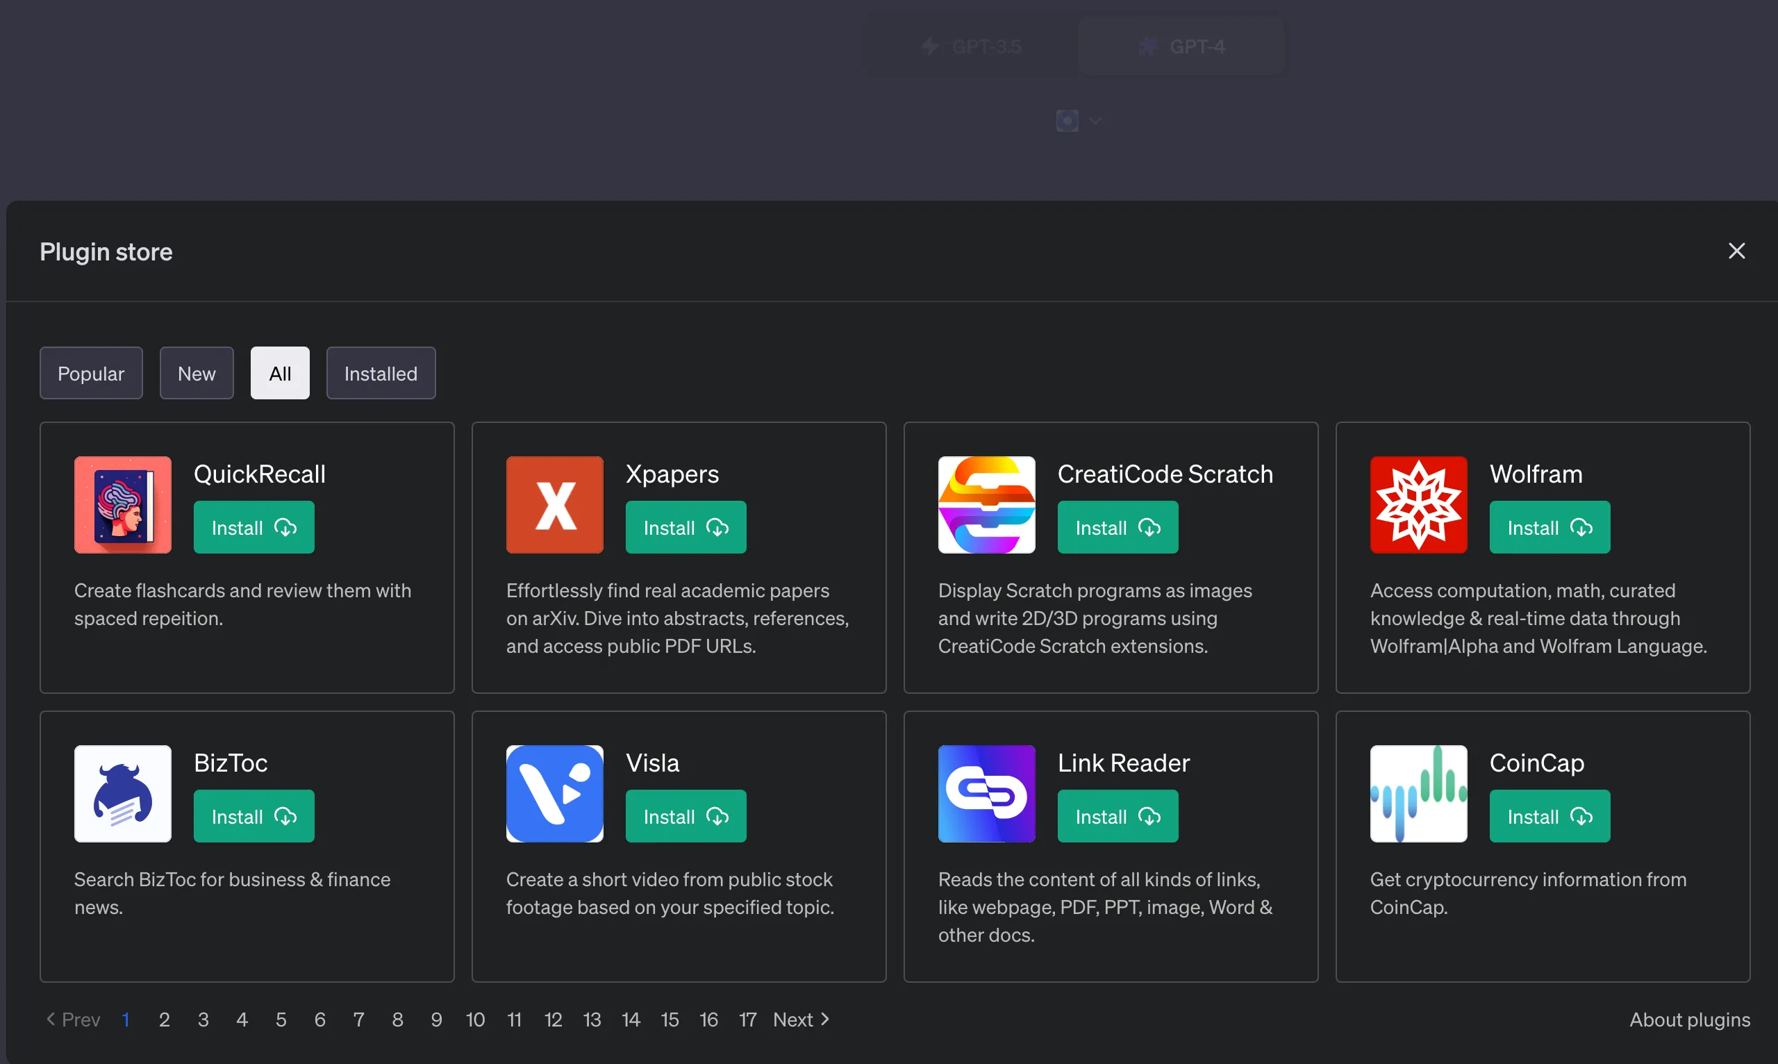
Task: Go to plugin page 15
Action: (670, 1020)
